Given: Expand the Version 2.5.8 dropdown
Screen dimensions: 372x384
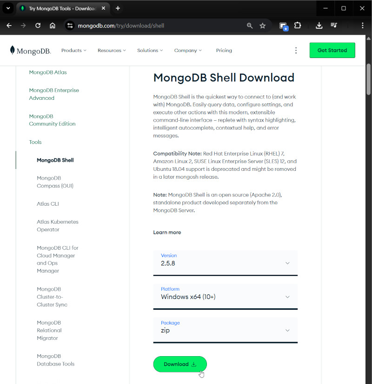Looking at the screenshot, I should coord(225,263).
